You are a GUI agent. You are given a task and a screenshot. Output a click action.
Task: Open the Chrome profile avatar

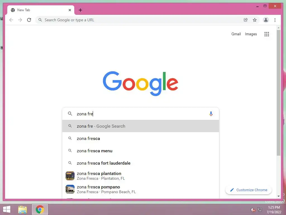[x=266, y=20]
